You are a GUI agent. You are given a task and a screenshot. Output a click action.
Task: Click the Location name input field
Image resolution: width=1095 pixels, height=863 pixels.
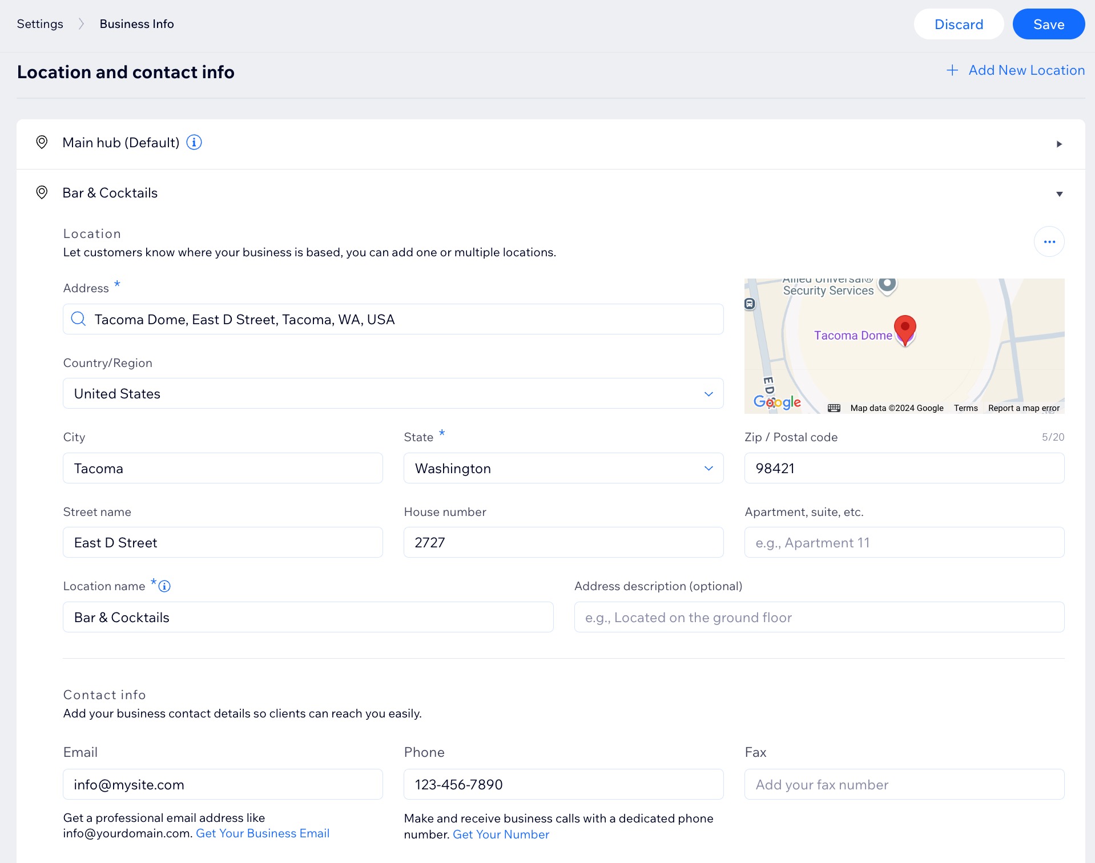coord(308,617)
